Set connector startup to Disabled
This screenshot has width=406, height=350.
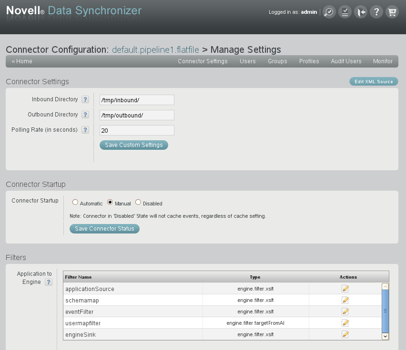click(x=138, y=202)
